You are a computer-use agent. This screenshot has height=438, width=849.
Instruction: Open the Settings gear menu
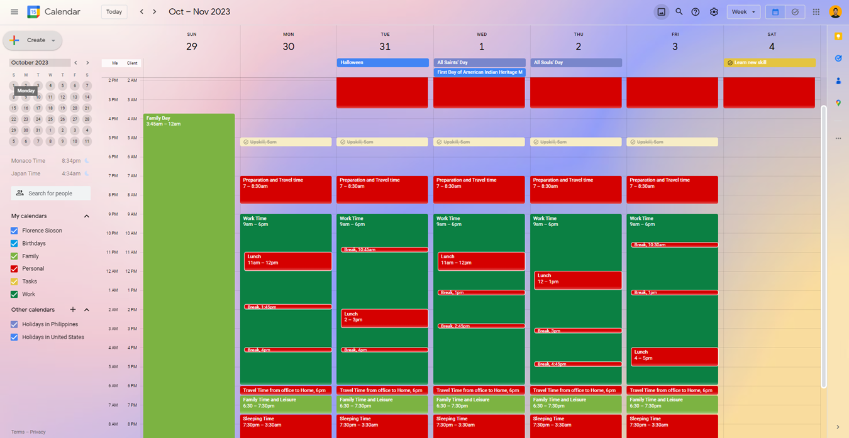tap(714, 12)
